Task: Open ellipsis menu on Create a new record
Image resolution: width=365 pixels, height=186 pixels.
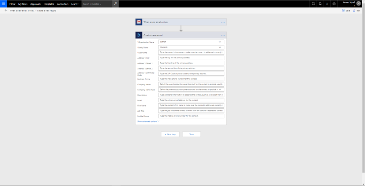Action: click(x=223, y=35)
